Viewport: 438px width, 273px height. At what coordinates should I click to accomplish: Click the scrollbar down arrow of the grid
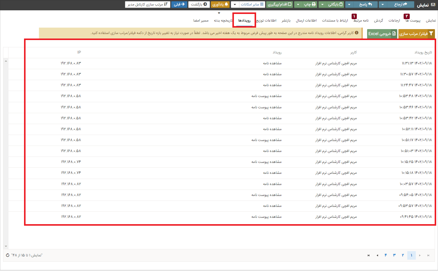(x=6, y=246)
